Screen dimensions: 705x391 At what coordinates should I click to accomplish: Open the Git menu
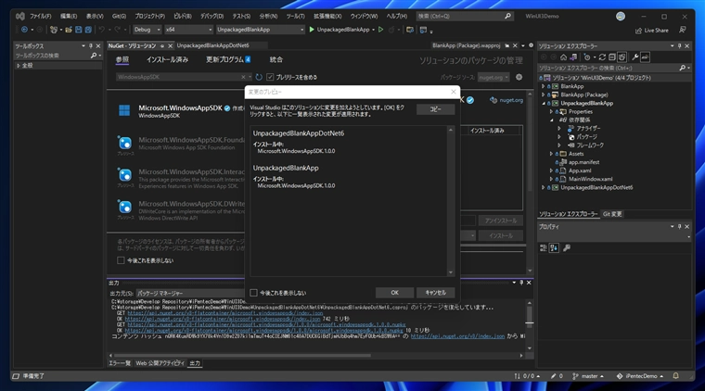[x=119, y=16]
